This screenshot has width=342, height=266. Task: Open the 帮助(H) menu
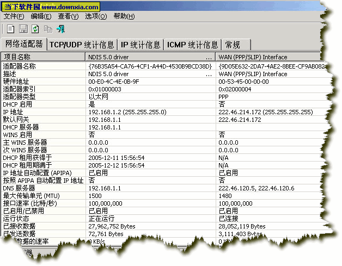pos(124,16)
